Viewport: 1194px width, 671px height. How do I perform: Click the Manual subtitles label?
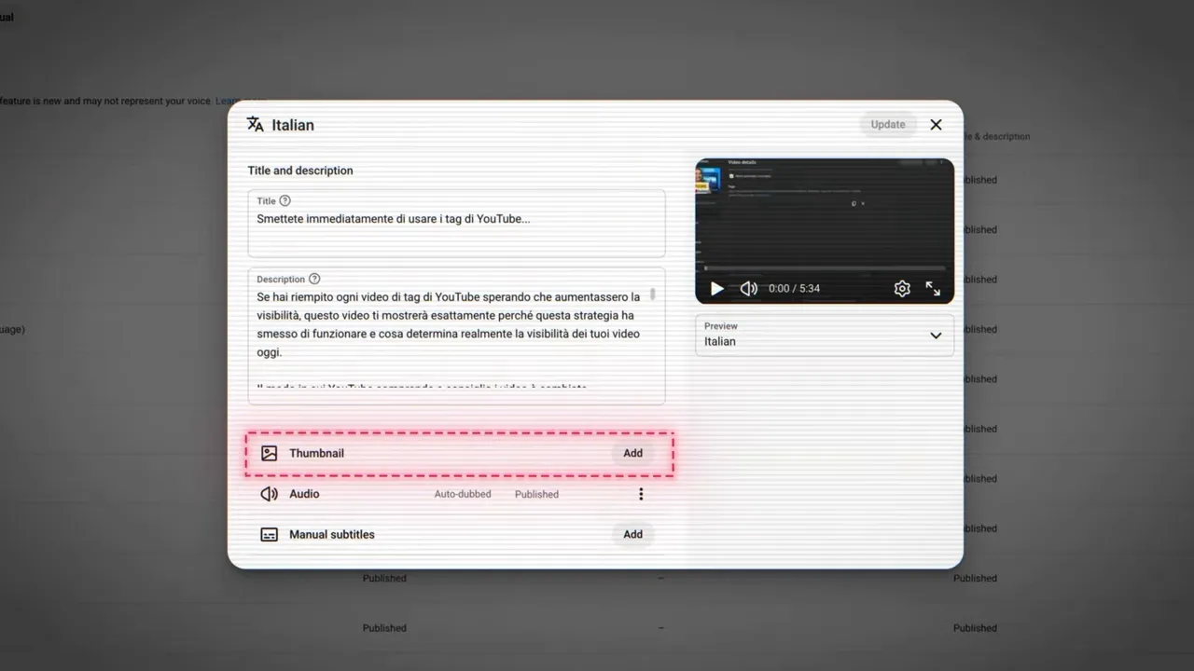coord(332,534)
